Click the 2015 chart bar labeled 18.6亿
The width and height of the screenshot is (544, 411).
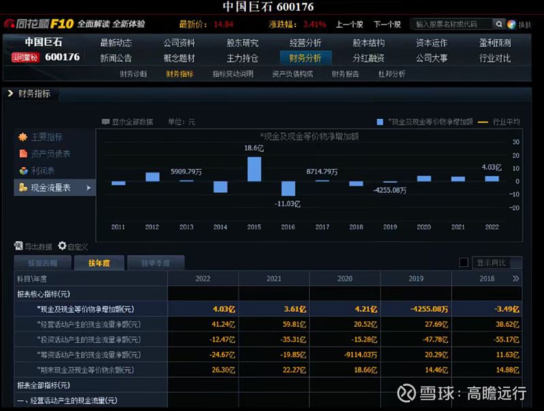tap(254, 169)
